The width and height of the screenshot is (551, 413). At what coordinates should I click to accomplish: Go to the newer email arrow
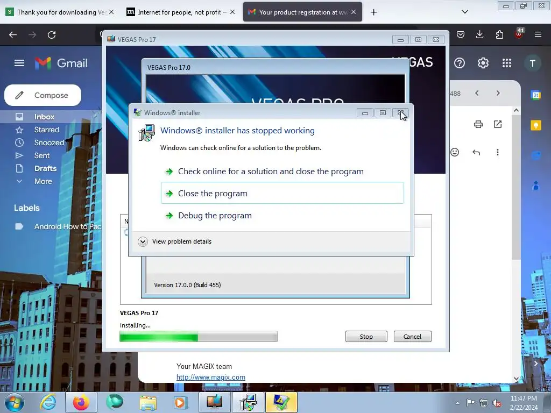point(477,93)
